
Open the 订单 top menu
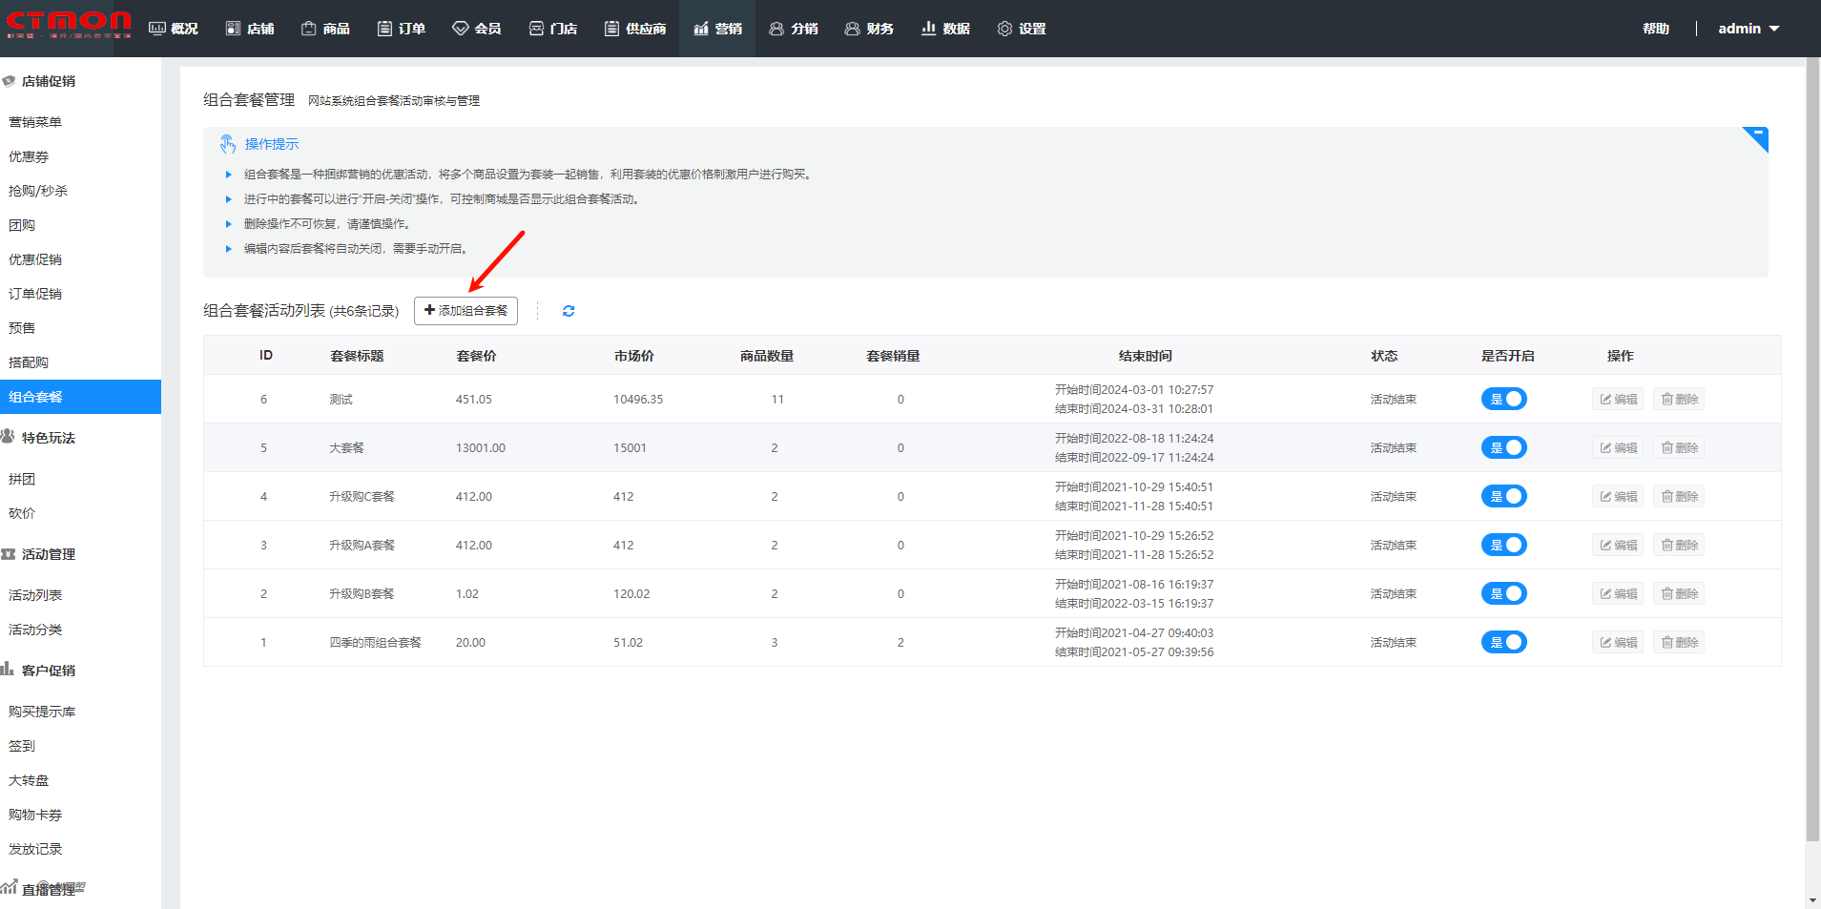(x=402, y=29)
